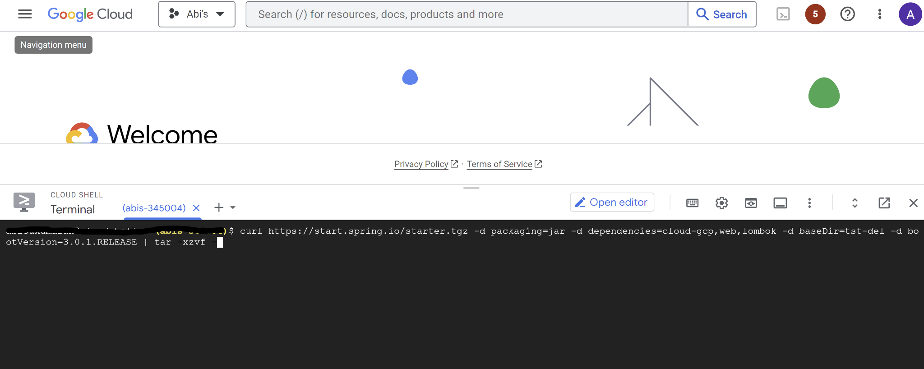Open the Help question mark icon

(847, 14)
